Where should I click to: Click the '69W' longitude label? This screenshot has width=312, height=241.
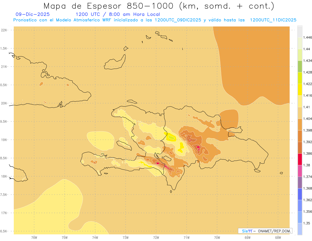(x=248, y=238)
